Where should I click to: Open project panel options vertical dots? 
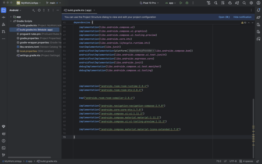point(53,10)
